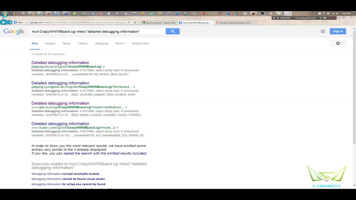Image resolution: width=356 pixels, height=200 pixels.
Task: Open Excel from the taskbar
Action: [83, 14]
